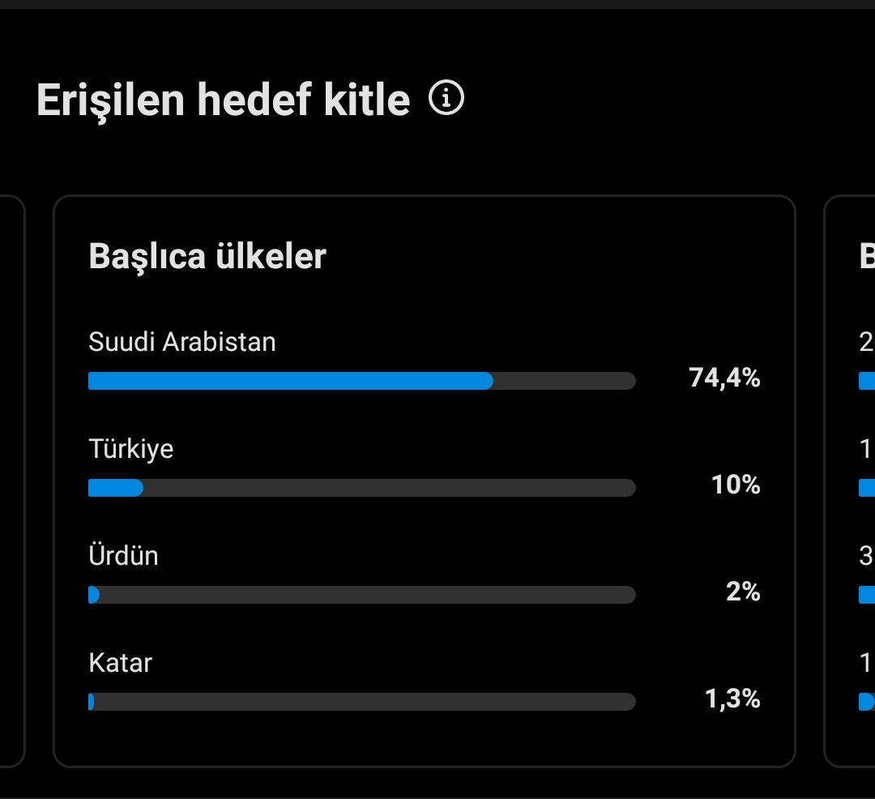Open info icon beside Erişilen hedef kitle

click(x=446, y=97)
